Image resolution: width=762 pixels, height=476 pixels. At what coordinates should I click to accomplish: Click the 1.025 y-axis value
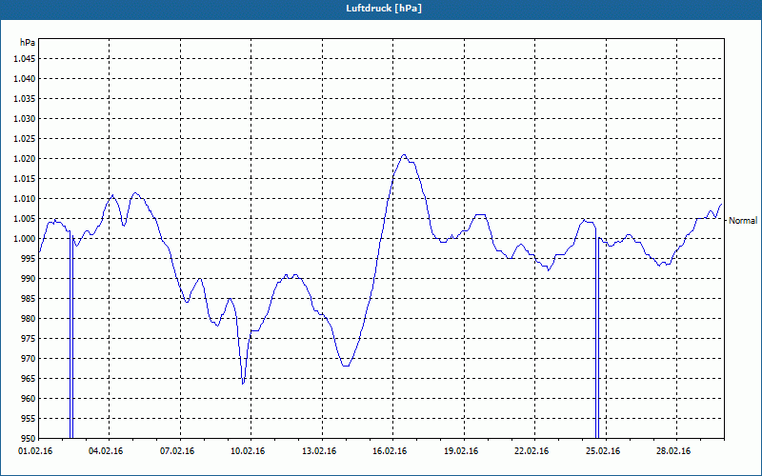(x=24, y=138)
